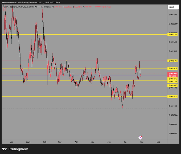Click the Jul label on time axis

pos(125,142)
